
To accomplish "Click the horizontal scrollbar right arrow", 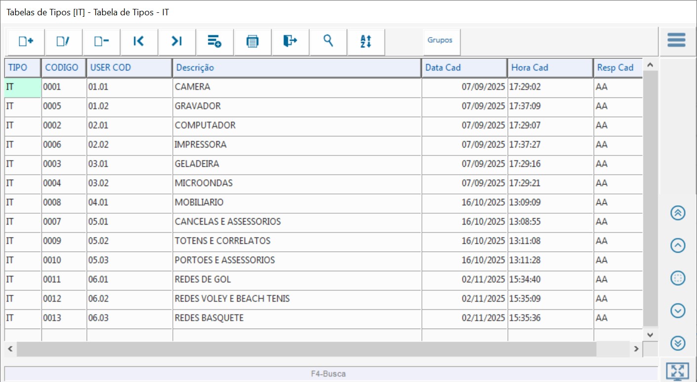I will coord(636,348).
